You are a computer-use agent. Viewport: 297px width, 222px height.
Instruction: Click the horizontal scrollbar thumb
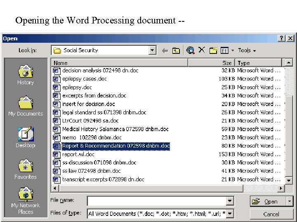point(151,188)
